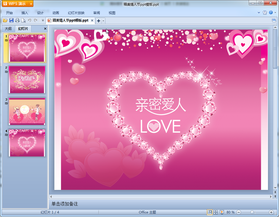This screenshot has height=217, width=279.
Task: Switch to slide sorter view icon
Action: (216, 212)
